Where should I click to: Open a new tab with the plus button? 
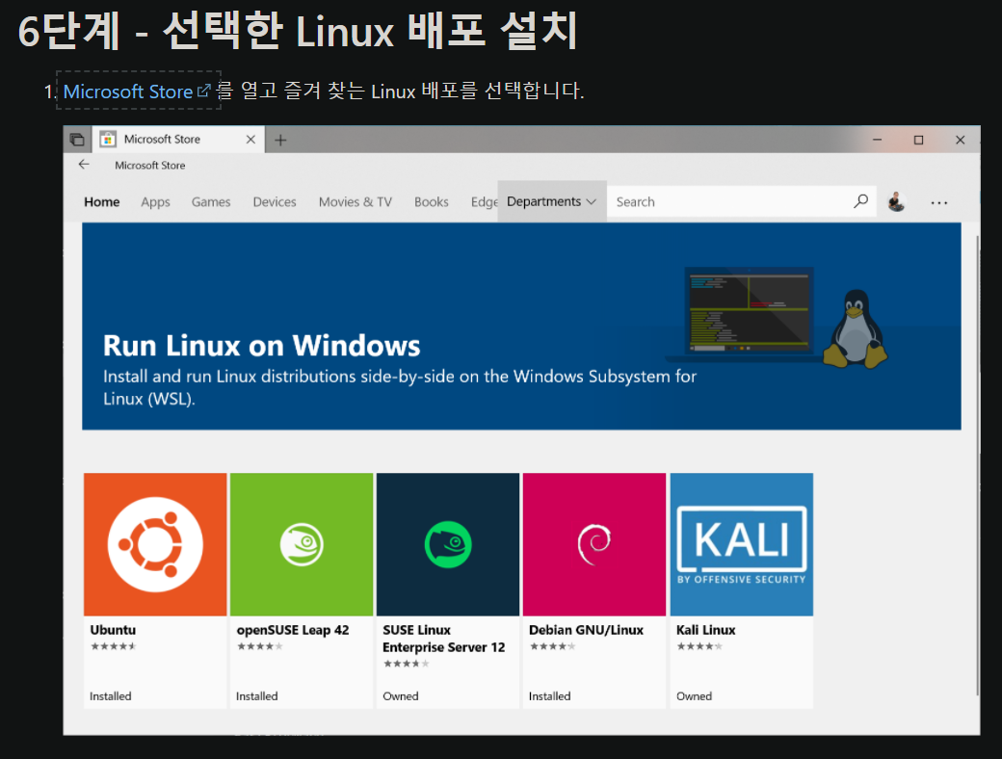pyautogui.click(x=280, y=140)
